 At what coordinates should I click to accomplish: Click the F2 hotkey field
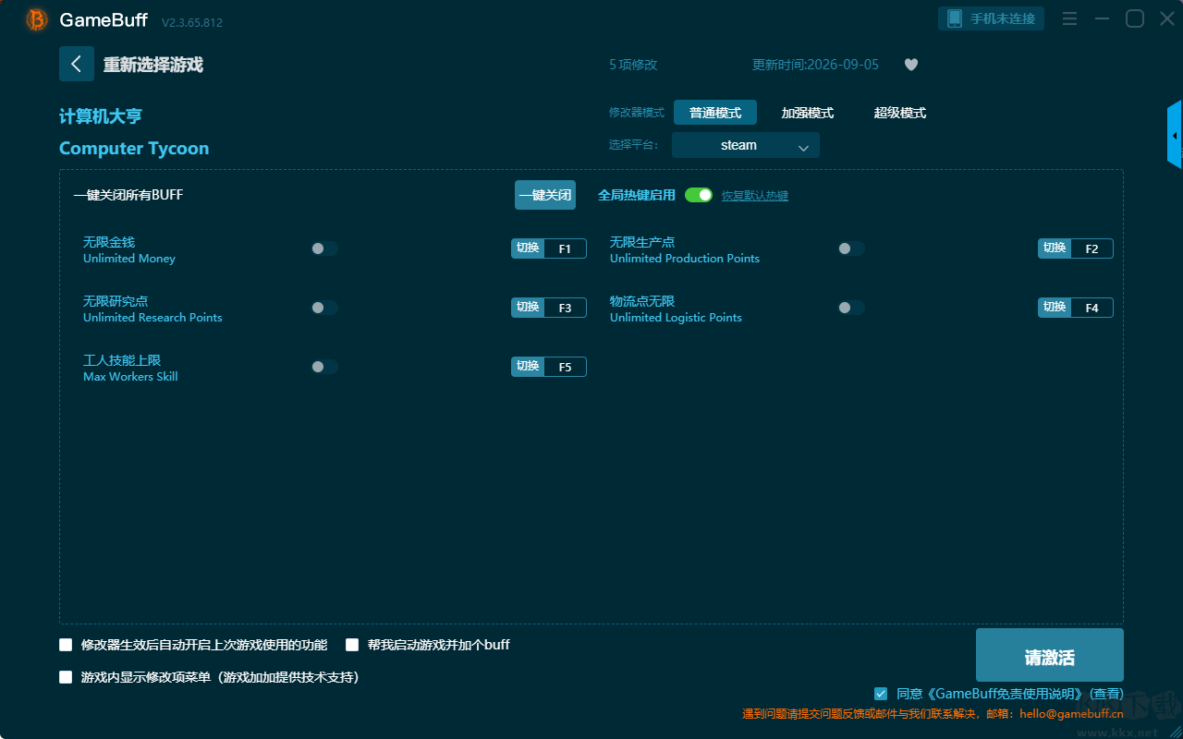1092,248
